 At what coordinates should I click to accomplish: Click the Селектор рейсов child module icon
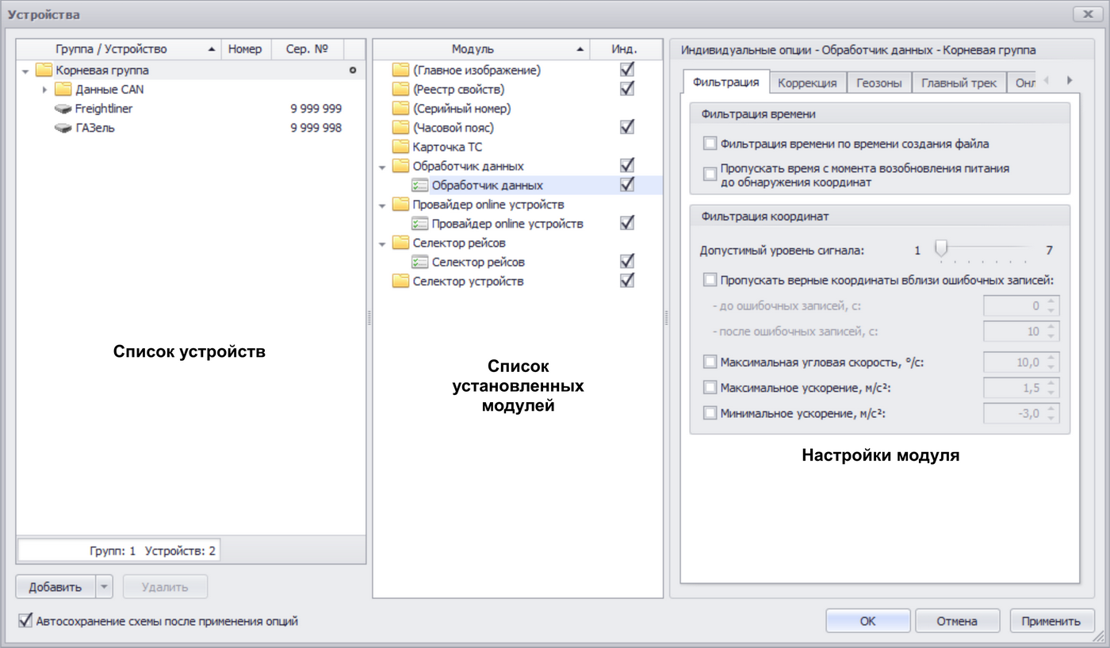point(419,262)
